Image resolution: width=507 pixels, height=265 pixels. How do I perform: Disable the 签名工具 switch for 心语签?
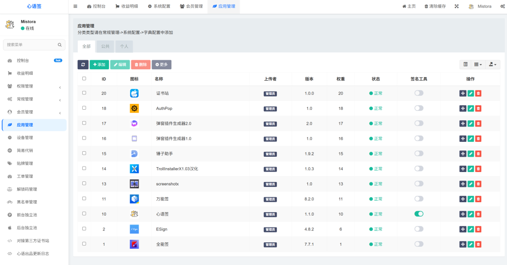[x=419, y=214]
